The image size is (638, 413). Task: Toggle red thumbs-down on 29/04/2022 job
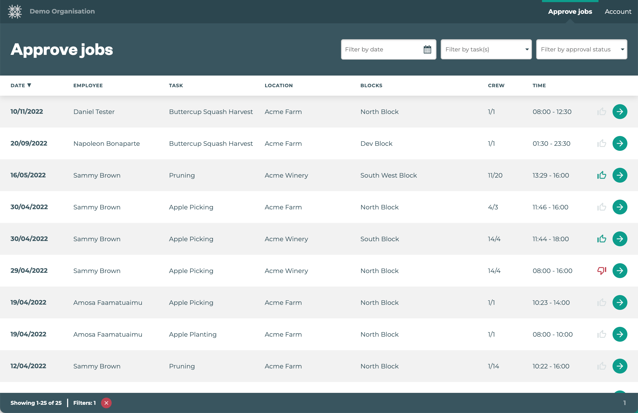coord(602,271)
